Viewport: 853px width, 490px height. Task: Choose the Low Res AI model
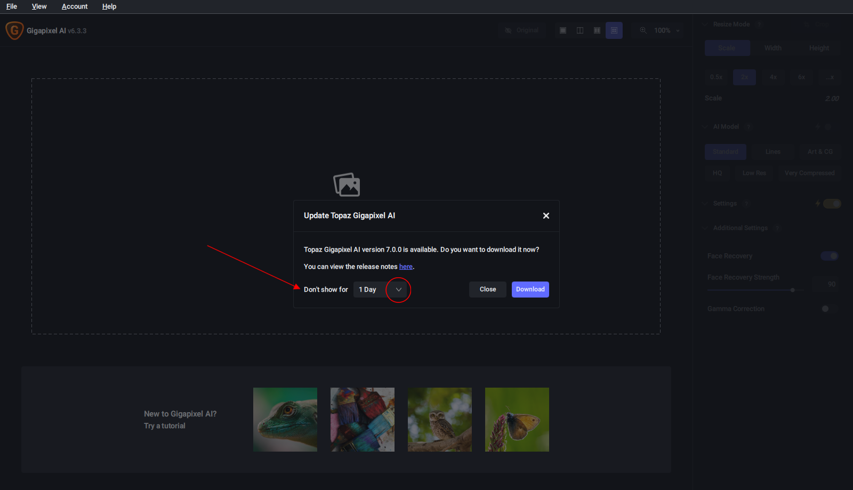754,173
